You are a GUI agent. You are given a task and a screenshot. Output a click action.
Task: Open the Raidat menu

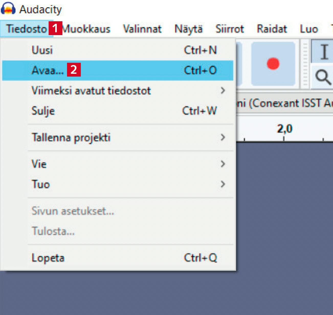(272, 29)
